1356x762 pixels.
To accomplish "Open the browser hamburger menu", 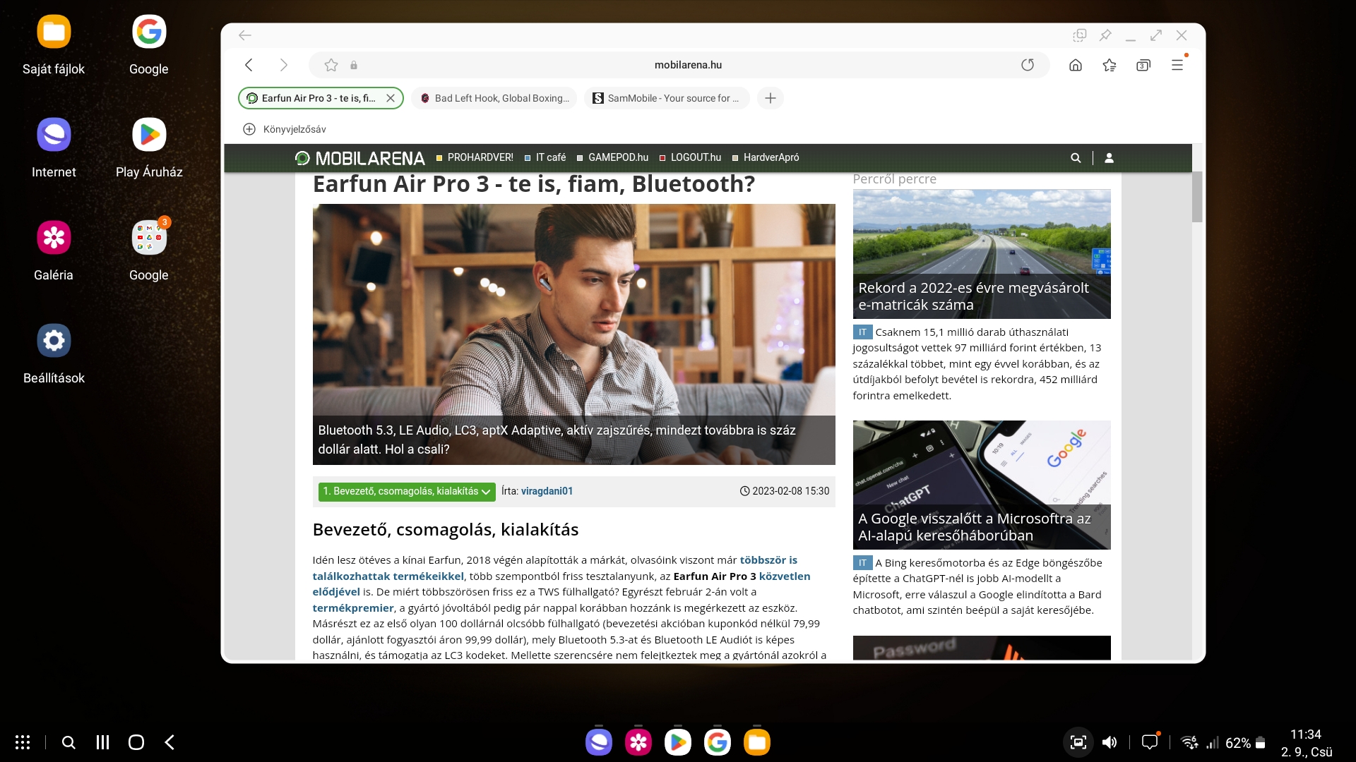I will pyautogui.click(x=1177, y=65).
